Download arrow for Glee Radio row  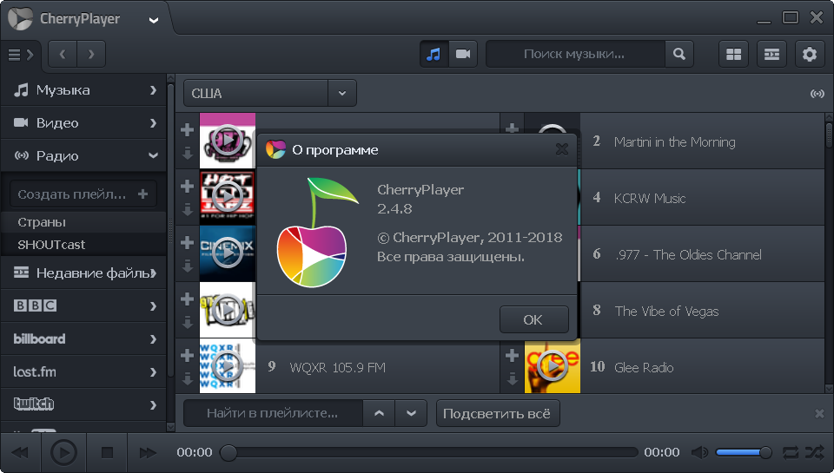[513, 378]
